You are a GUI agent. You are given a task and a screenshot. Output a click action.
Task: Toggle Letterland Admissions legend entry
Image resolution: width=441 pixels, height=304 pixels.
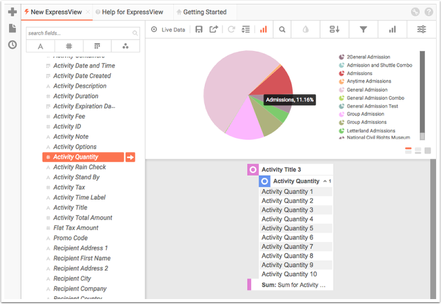pyautogui.click(x=367, y=131)
